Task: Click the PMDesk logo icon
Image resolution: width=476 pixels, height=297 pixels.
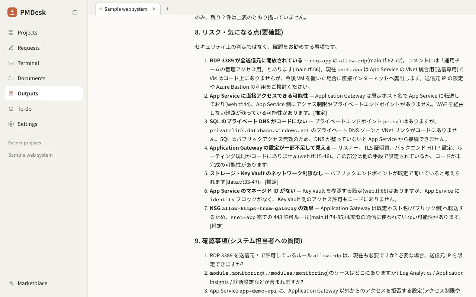Action: pyautogui.click(x=12, y=12)
